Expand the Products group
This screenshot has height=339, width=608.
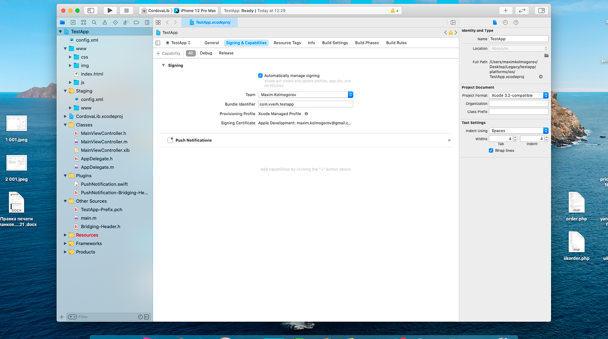click(x=65, y=252)
